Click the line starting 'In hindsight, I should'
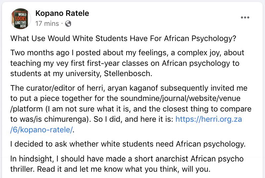265x178 pixels. 127,159
